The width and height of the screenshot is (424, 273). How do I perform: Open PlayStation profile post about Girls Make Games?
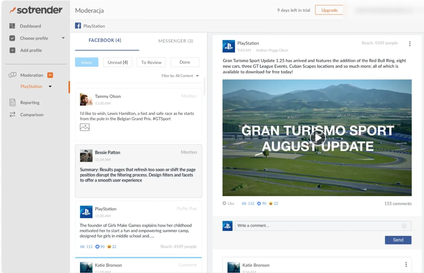tap(138, 227)
